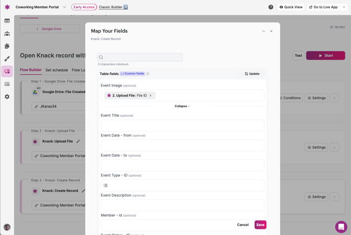The width and height of the screenshot is (351, 235).
Task: Select Coworking Member Portal connection in Step 2
Action: tap(59, 156)
